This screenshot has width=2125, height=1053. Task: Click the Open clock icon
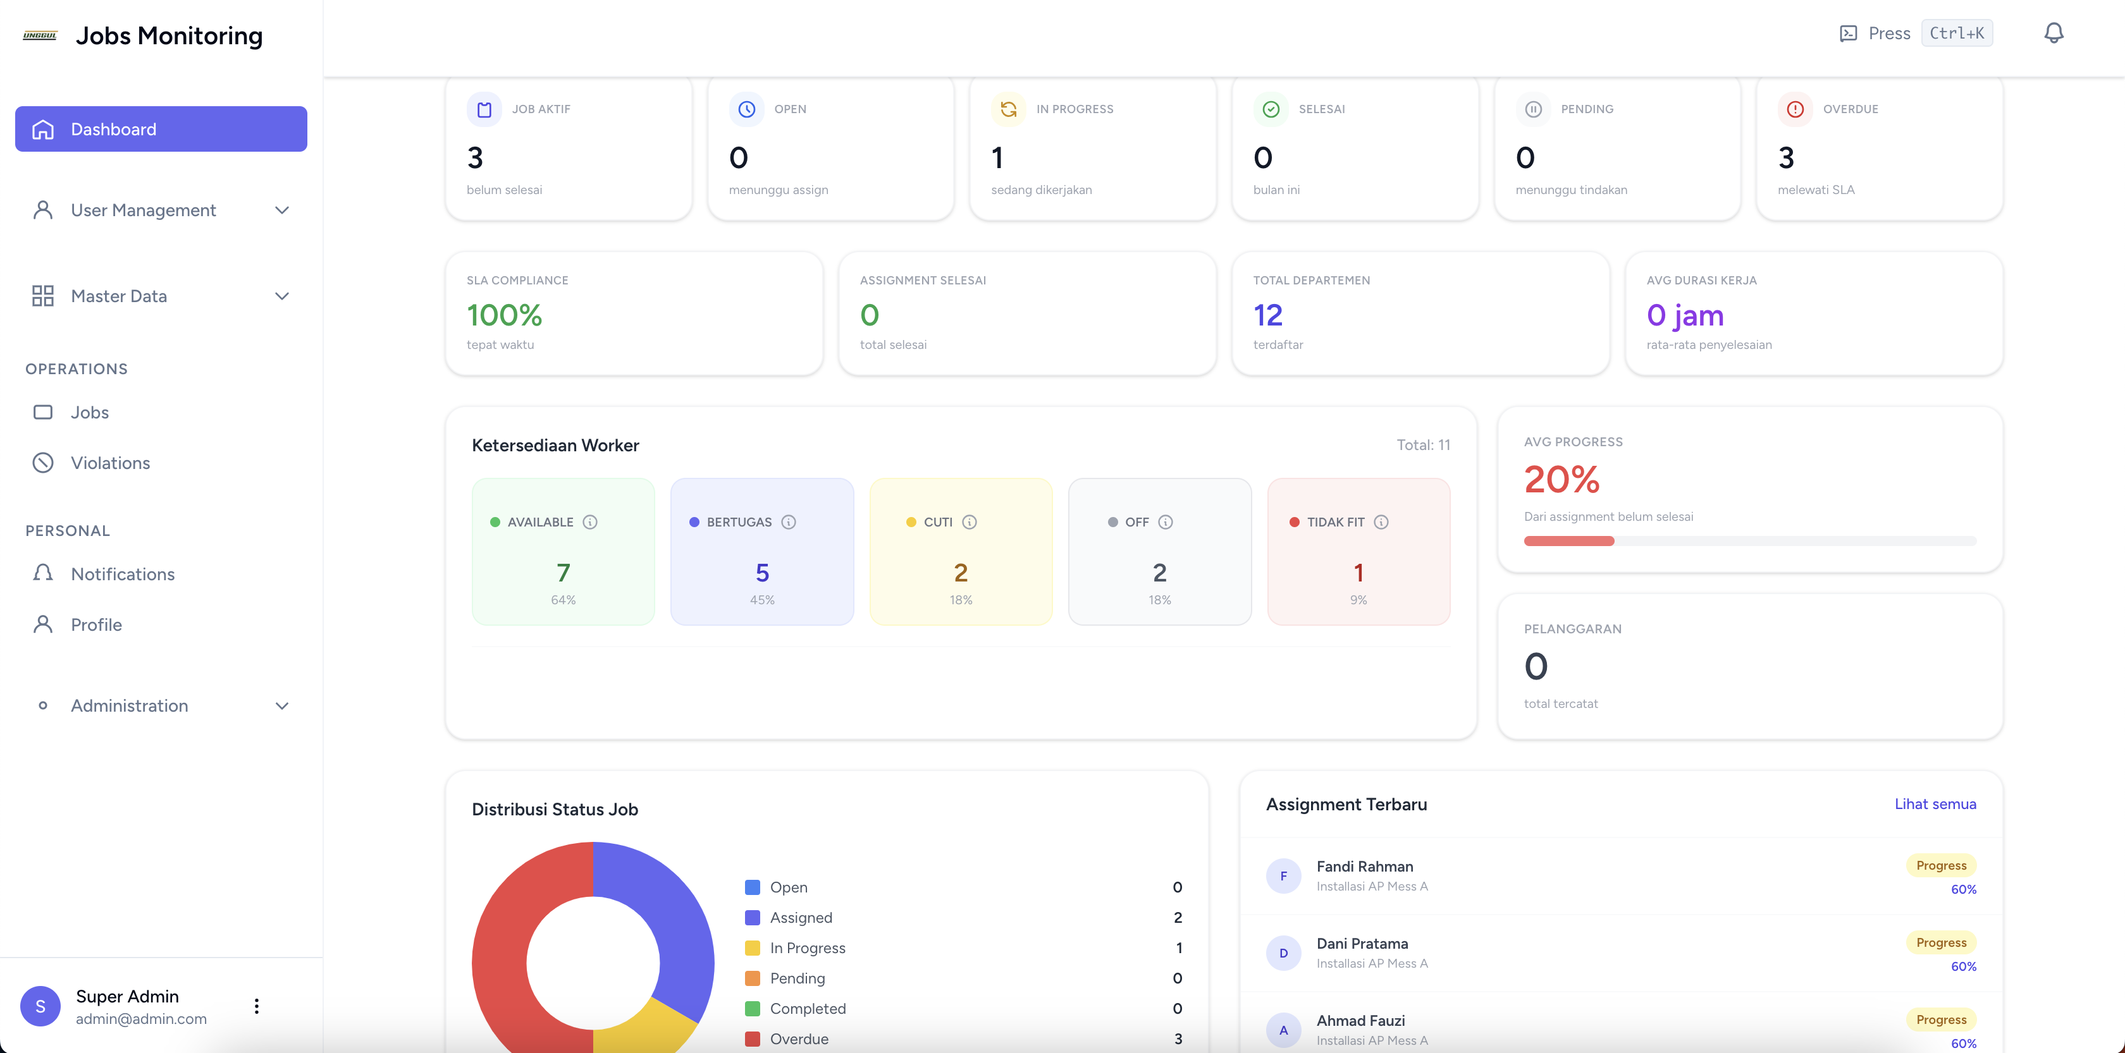tap(746, 109)
